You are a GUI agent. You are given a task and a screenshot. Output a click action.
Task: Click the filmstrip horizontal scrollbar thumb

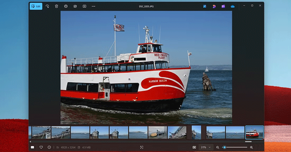coord(248,142)
